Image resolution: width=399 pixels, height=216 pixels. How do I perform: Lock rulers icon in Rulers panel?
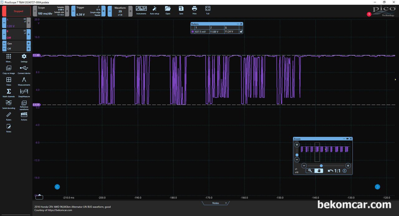tap(241, 31)
